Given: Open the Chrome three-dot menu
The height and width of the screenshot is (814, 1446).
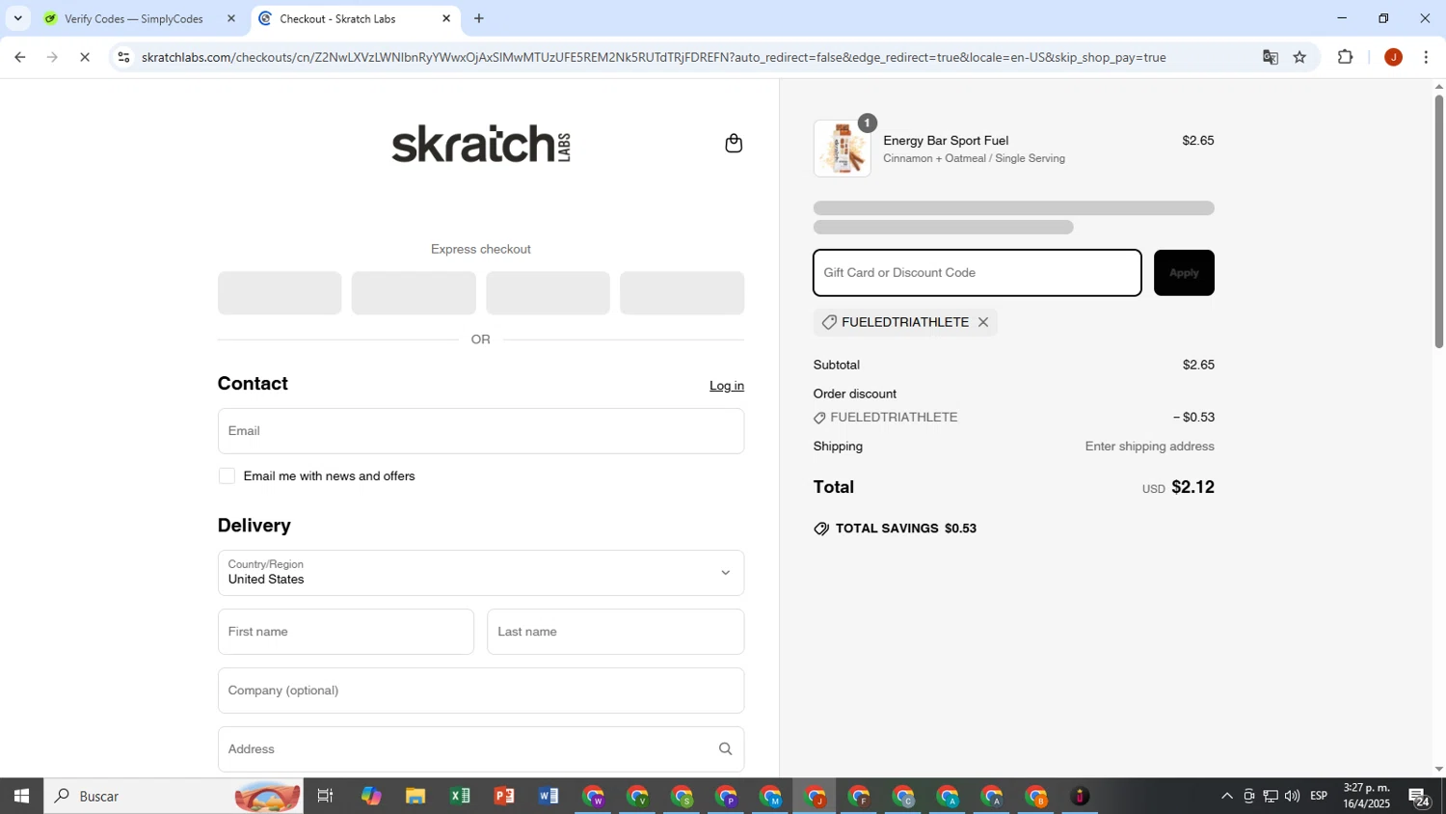Looking at the screenshot, I should [x=1426, y=58].
